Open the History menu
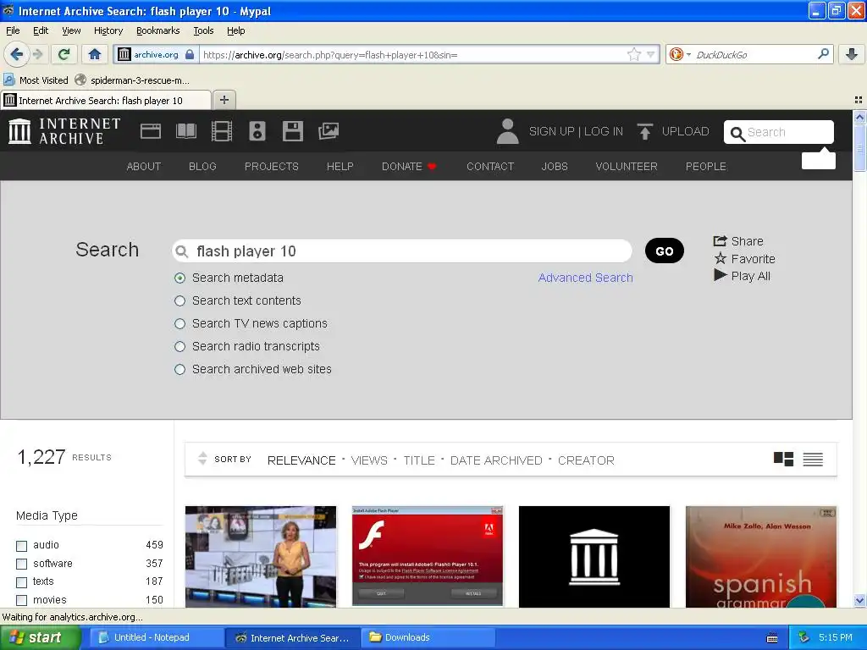The width and height of the screenshot is (867, 650). pos(108,30)
